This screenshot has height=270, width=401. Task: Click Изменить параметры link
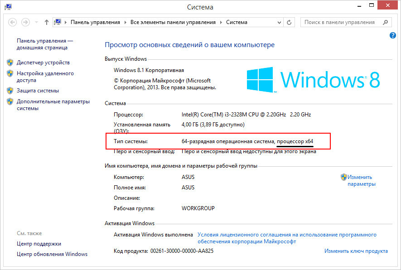[362, 180]
